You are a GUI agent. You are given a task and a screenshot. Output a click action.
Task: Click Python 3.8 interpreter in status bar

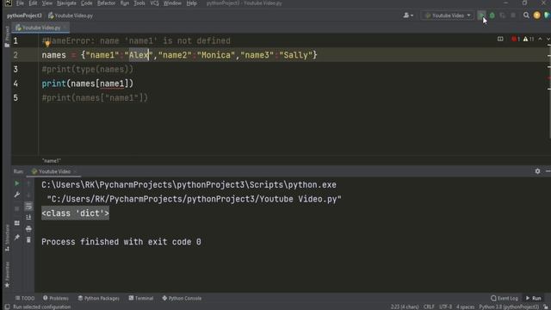pyautogui.click(x=509, y=307)
